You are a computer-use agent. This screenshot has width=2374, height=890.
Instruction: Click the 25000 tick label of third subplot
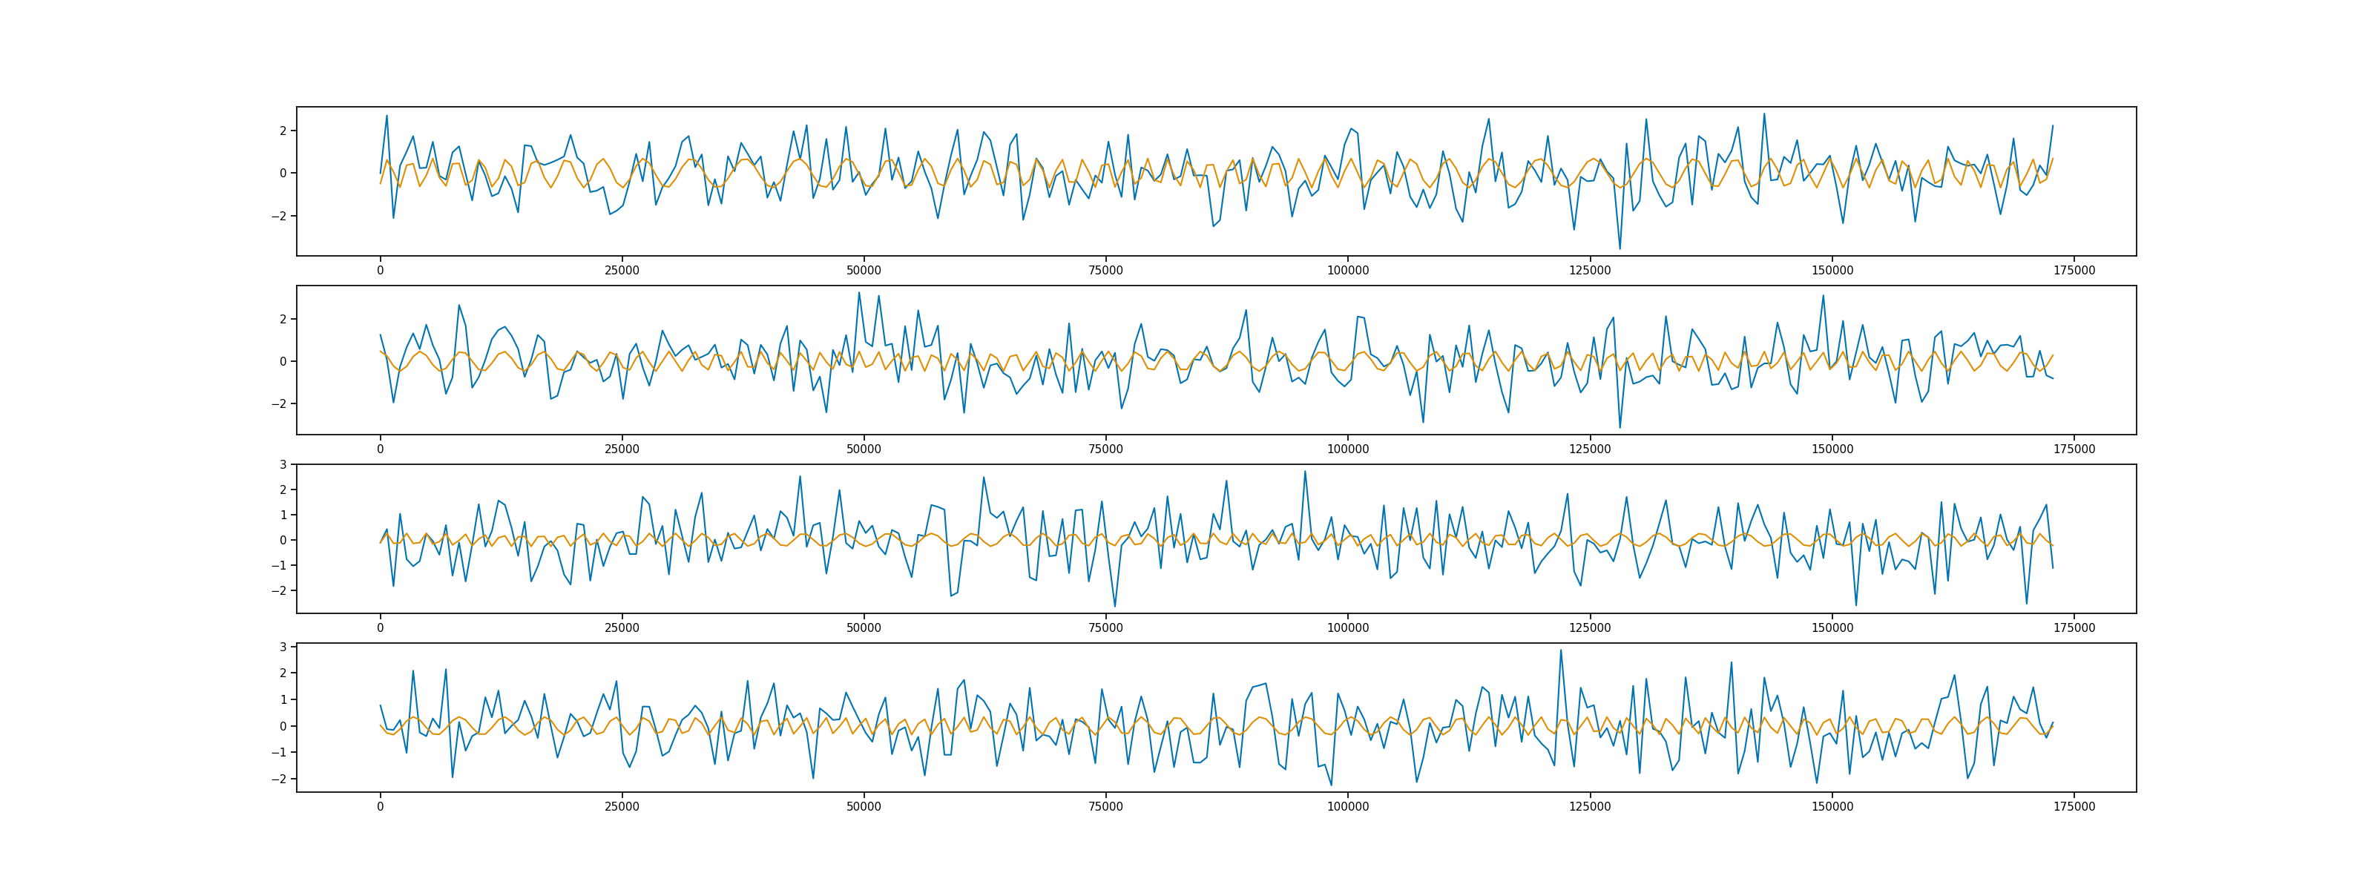pos(621,628)
